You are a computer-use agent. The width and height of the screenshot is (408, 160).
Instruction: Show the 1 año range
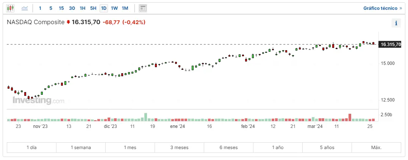[278, 148]
